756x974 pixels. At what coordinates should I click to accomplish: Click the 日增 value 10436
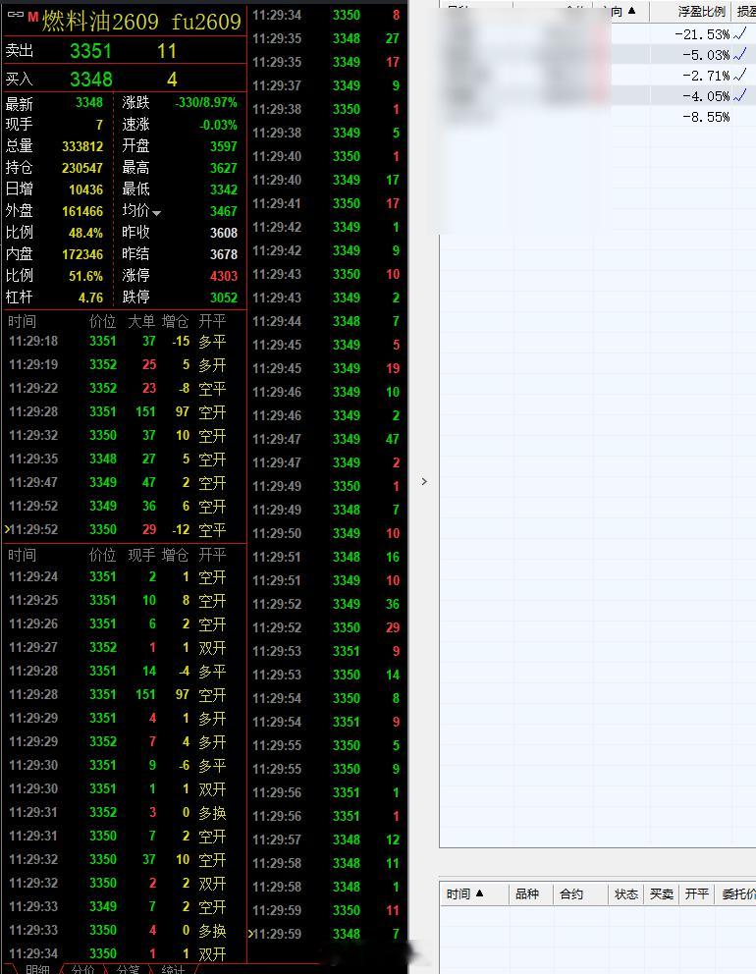click(x=85, y=189)
